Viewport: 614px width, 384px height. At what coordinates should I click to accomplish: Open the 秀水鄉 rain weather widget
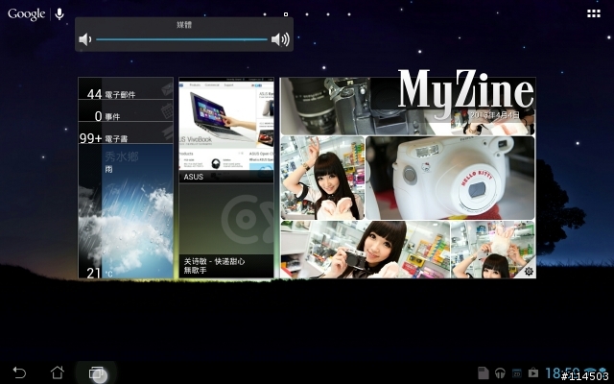(126, 211)
